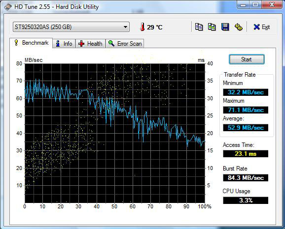Viewport: 285px width, 229px height.
Task: Click the access time 23.1 ms field
Action: pyautogui.click(x=246, y=154)
